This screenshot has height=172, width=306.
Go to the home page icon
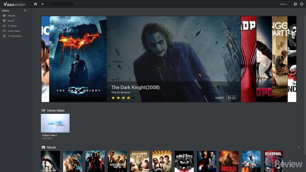click(35, 4)
